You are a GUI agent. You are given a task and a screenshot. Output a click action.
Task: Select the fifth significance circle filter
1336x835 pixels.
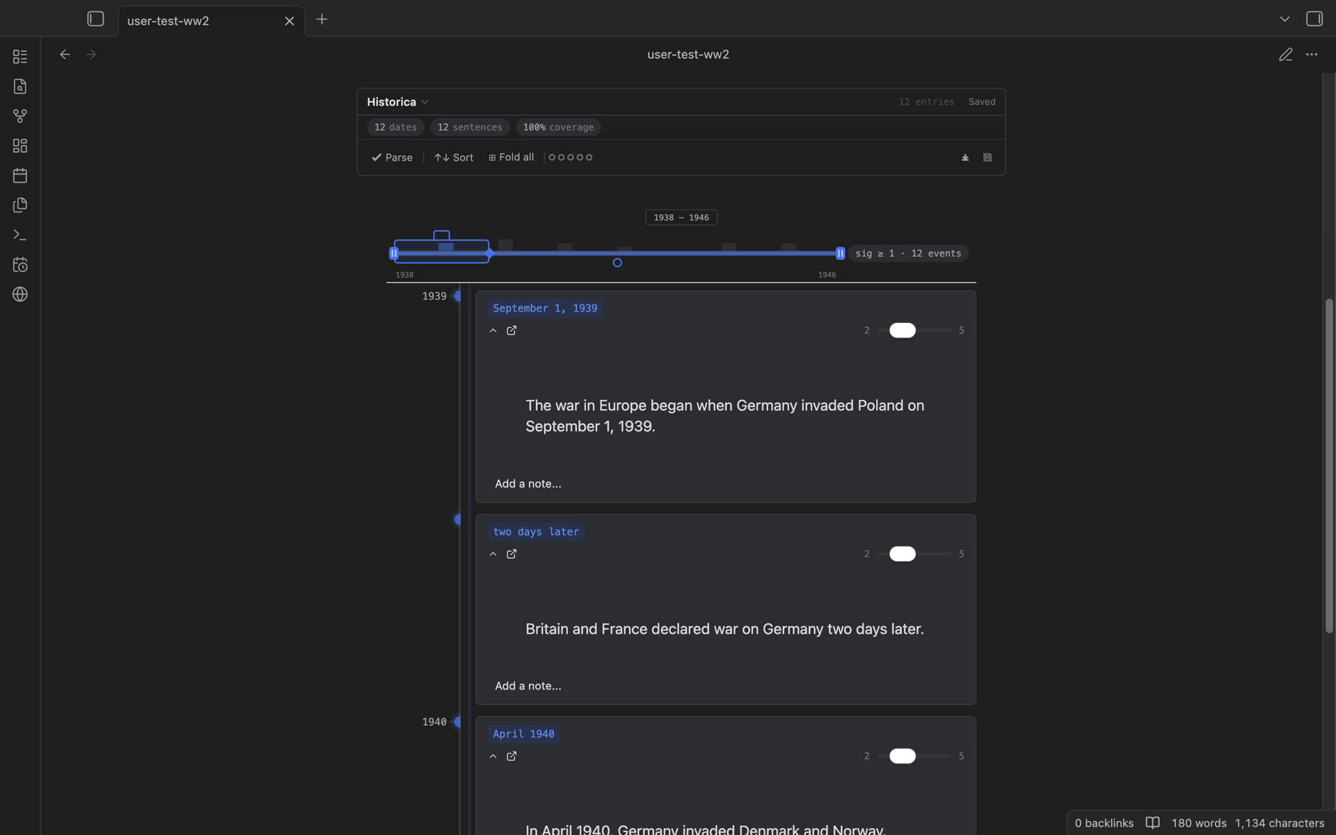coord(589,157)
